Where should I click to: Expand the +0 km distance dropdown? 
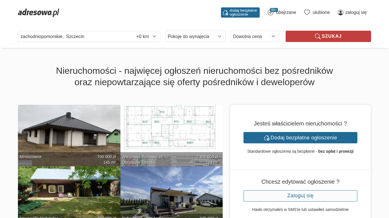pyautogui.click(x=146, y=37)
